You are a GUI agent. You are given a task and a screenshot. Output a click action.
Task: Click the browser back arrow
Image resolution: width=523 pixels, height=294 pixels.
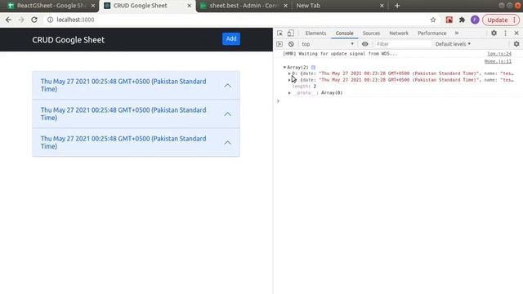point(8,20)
